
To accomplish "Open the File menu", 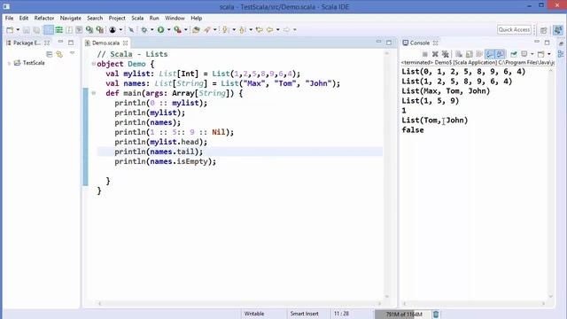I will coord(9,18).
